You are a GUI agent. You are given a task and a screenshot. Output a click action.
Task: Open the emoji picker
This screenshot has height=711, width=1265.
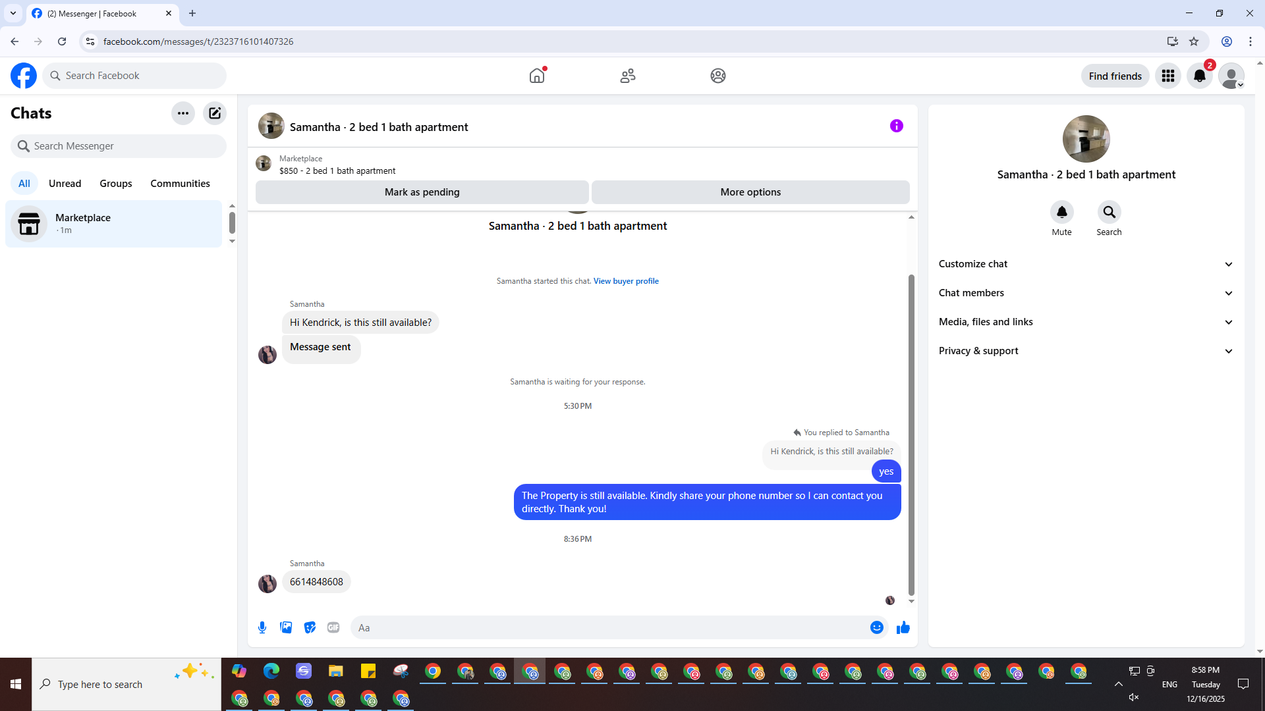tap(877, 627)
